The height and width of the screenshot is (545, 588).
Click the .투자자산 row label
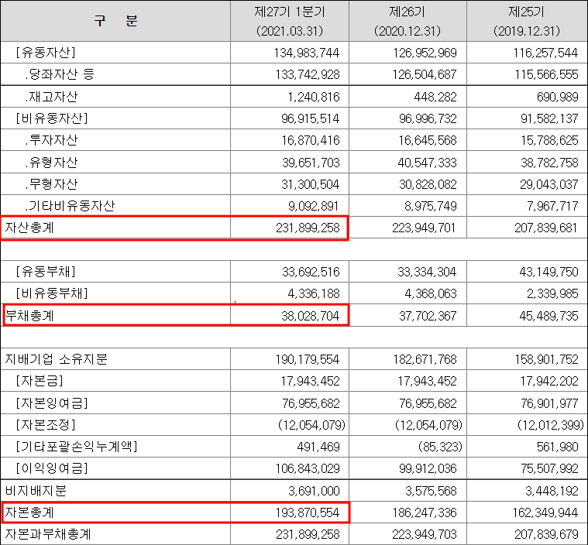click(x=51, y=140)
